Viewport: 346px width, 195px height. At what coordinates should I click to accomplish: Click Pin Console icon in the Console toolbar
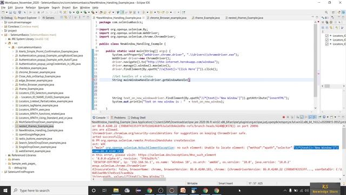click(320, 117)
